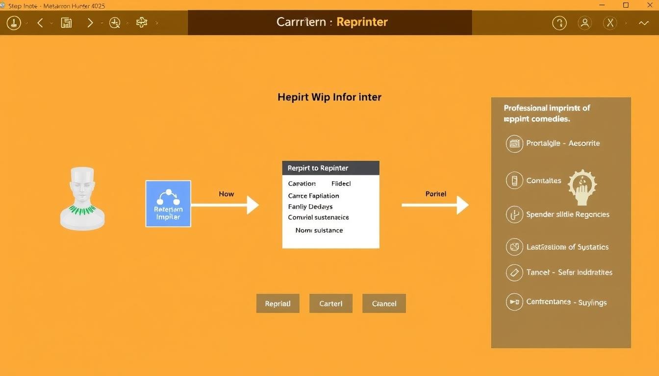Expand the chevron after the puzzle piece icon
The width and height of the screenshot is (659, 376).
pyautogui.click(x=157, y=23)
